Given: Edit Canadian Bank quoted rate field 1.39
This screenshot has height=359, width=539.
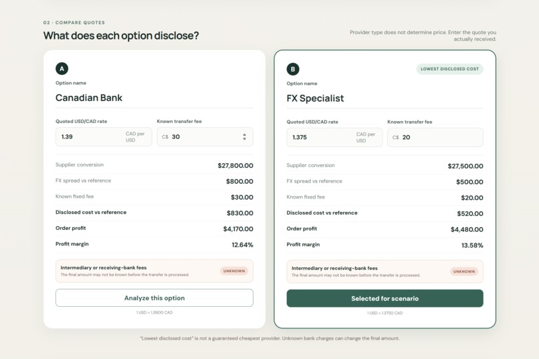Looking at the screenshot, I should [x=104, y=137].
